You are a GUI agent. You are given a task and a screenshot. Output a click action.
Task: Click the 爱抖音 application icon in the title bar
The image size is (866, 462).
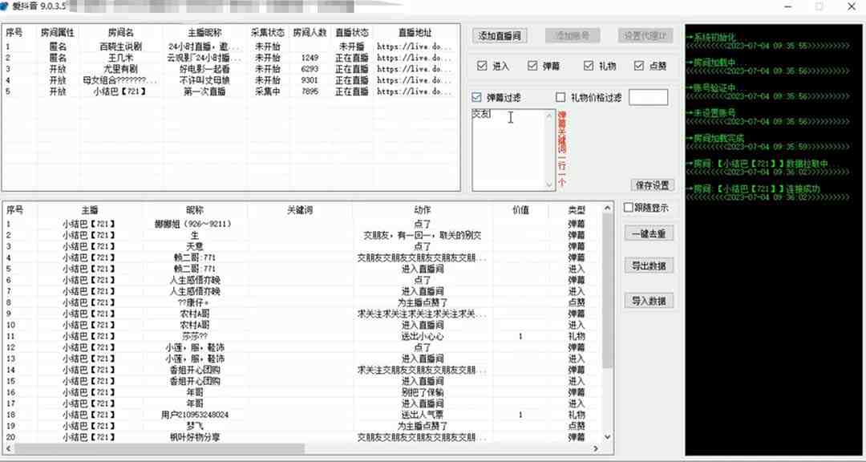click(6, 6)
